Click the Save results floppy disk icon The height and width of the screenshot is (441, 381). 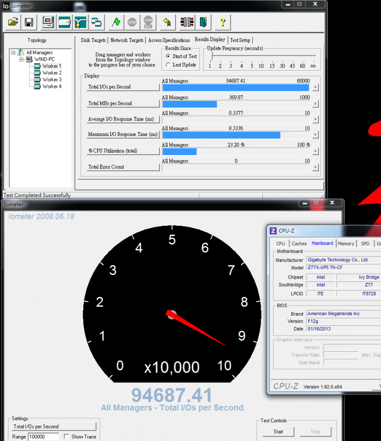(29, 22)
